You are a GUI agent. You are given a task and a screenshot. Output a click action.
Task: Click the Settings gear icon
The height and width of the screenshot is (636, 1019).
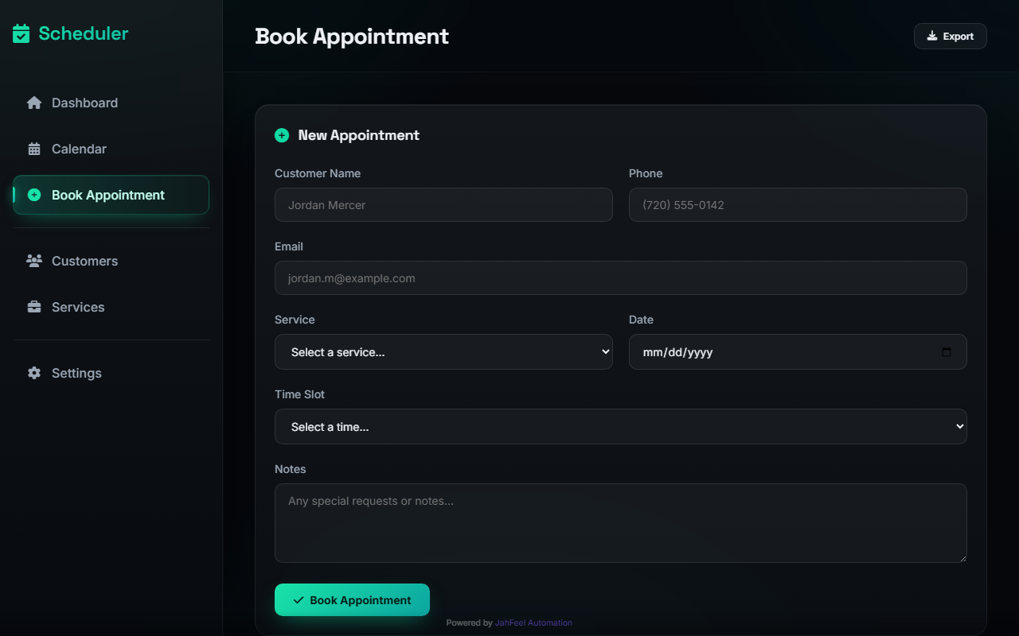point(34,373)
